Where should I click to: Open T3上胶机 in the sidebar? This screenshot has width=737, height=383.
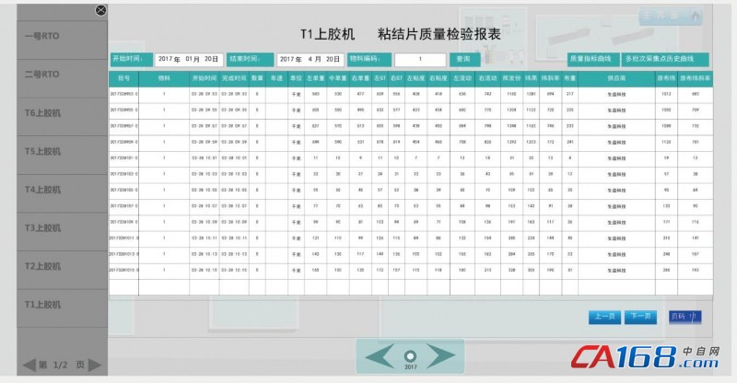pos(42,227)
